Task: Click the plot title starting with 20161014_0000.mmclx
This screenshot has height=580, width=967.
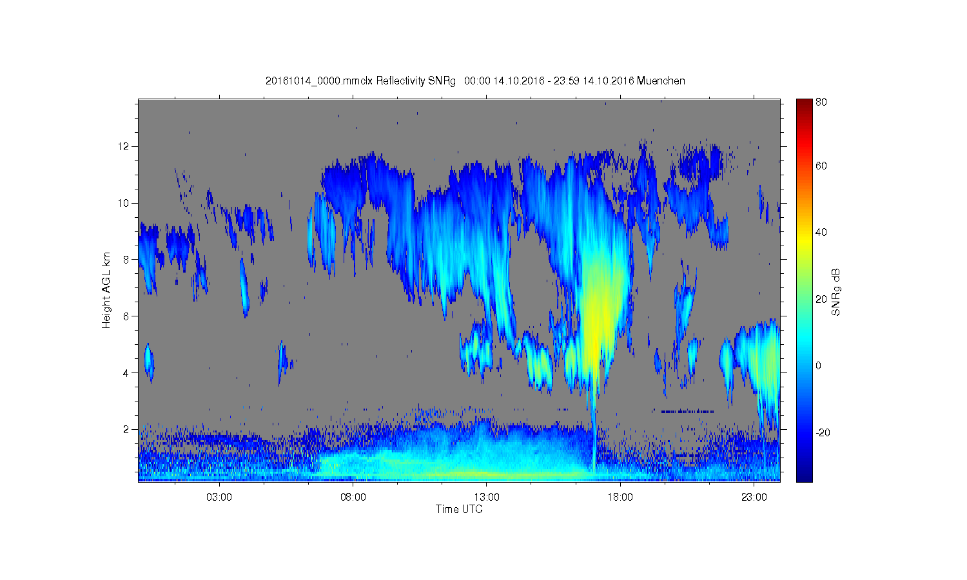Action: click(475, 81)
